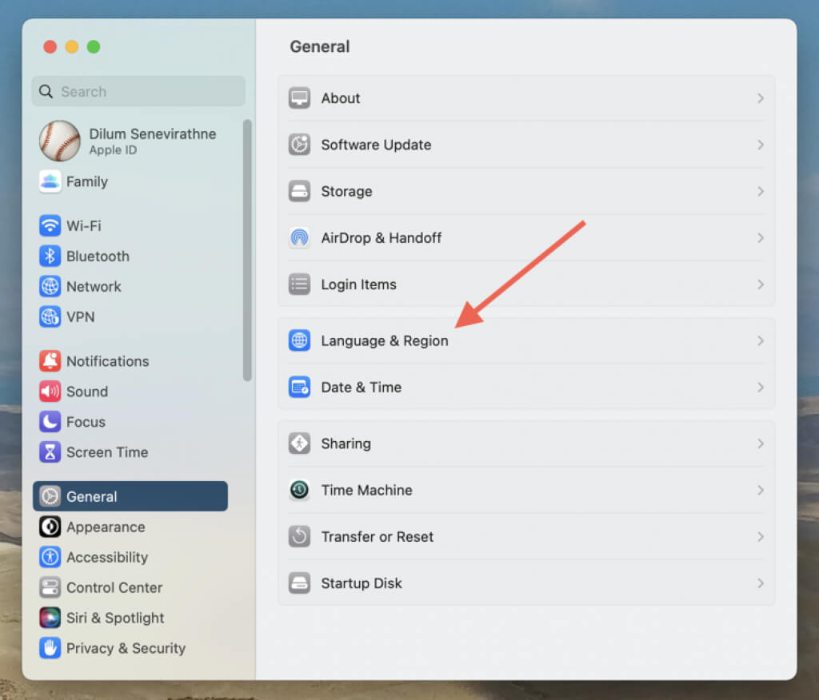819x700 pixels.
Task: Click the Software Update gear icon
Action: coord(299,145)
